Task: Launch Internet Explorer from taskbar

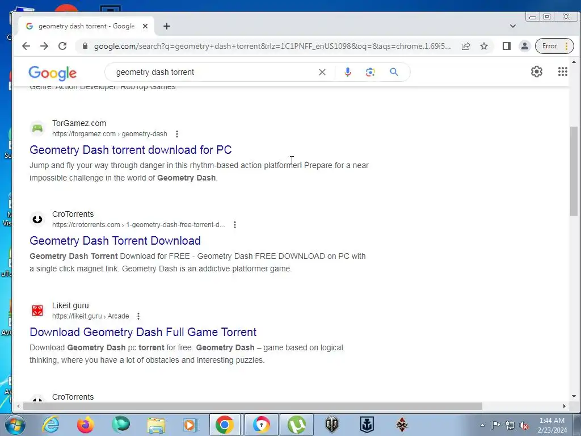Action: [x=50, y=425]
